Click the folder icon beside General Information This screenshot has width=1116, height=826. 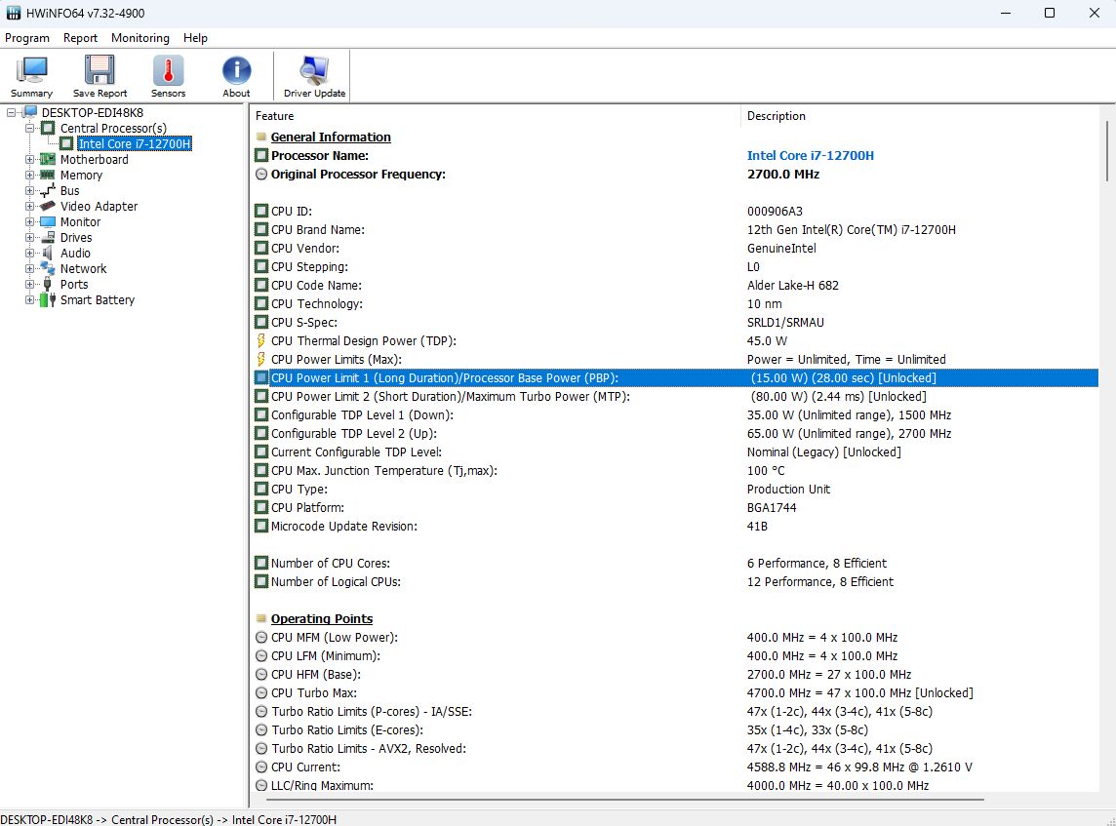[x=261, y=137]
